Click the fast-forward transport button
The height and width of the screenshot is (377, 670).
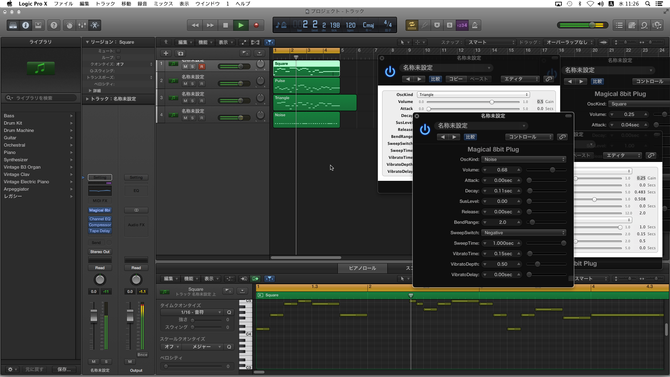click(x=210, y=25)
